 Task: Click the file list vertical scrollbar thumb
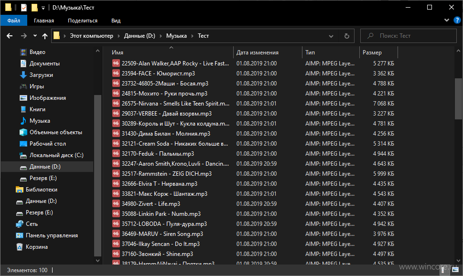(458, 98)
